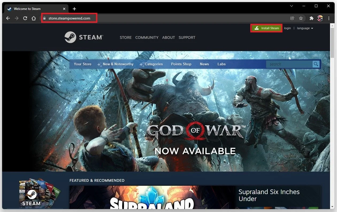Open the Chrome three-dot menu

[x=329, y=18]
